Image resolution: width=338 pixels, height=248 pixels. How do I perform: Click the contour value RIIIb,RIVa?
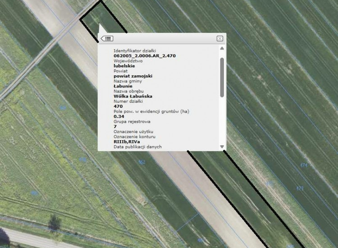(x=127, y=142)
